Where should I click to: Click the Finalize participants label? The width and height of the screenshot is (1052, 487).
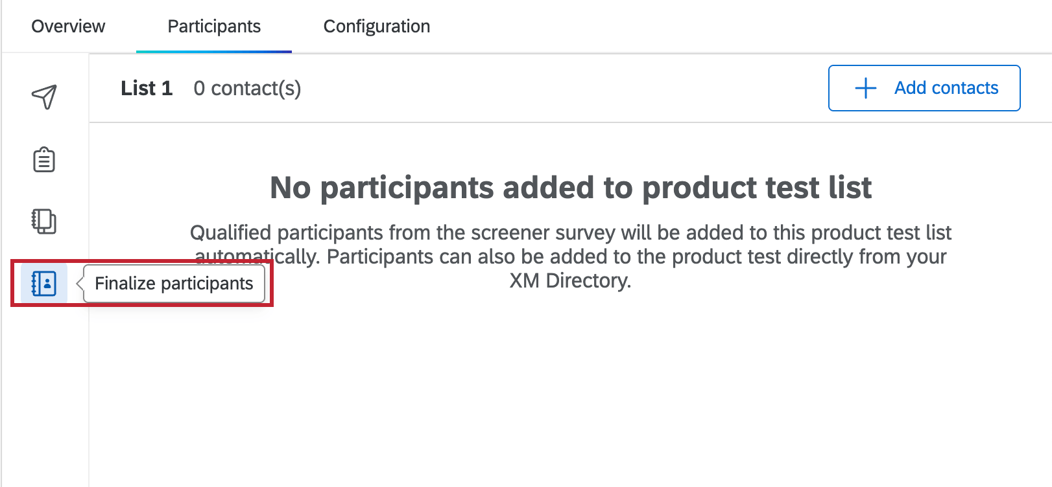pyautogui.click(x=174, y=283)
